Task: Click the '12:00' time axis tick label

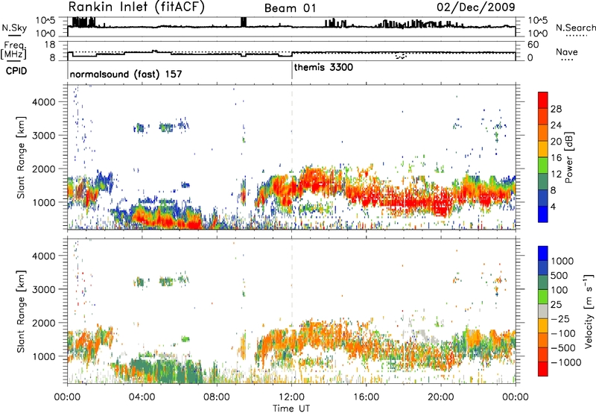Action: point(291,397)
